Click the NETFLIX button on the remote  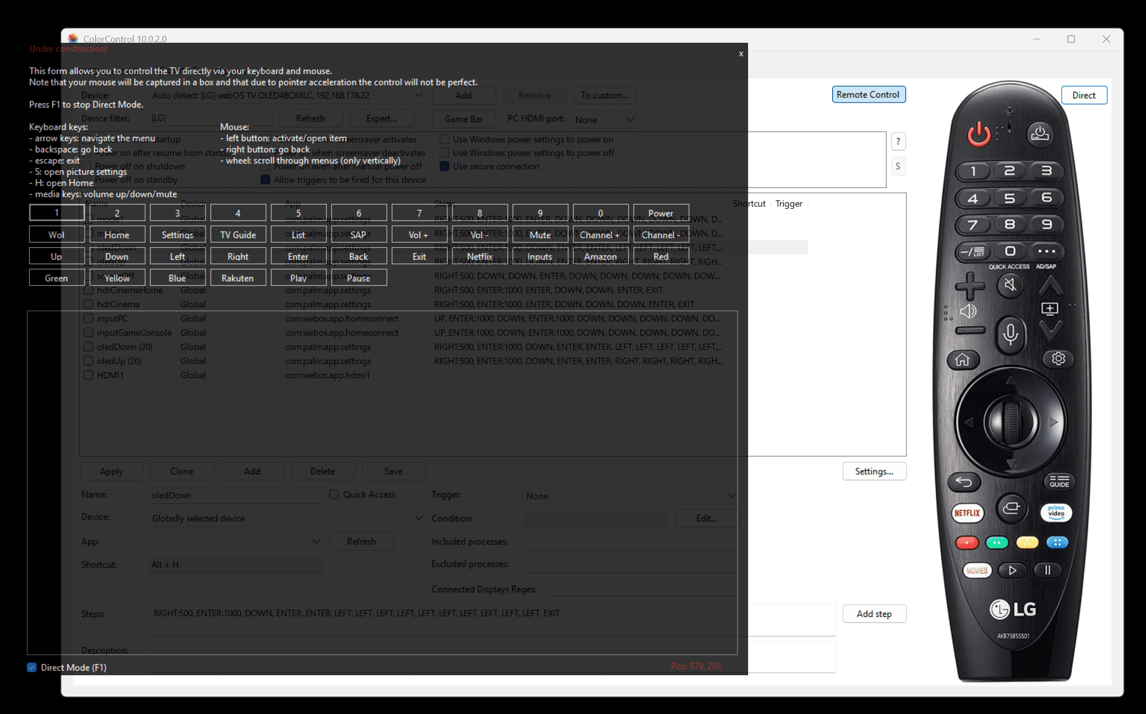click(967, 513)
